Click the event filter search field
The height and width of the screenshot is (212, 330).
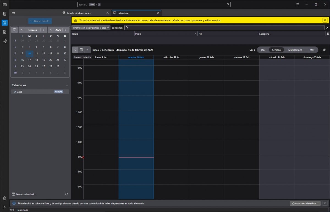(x=224, y=27)
